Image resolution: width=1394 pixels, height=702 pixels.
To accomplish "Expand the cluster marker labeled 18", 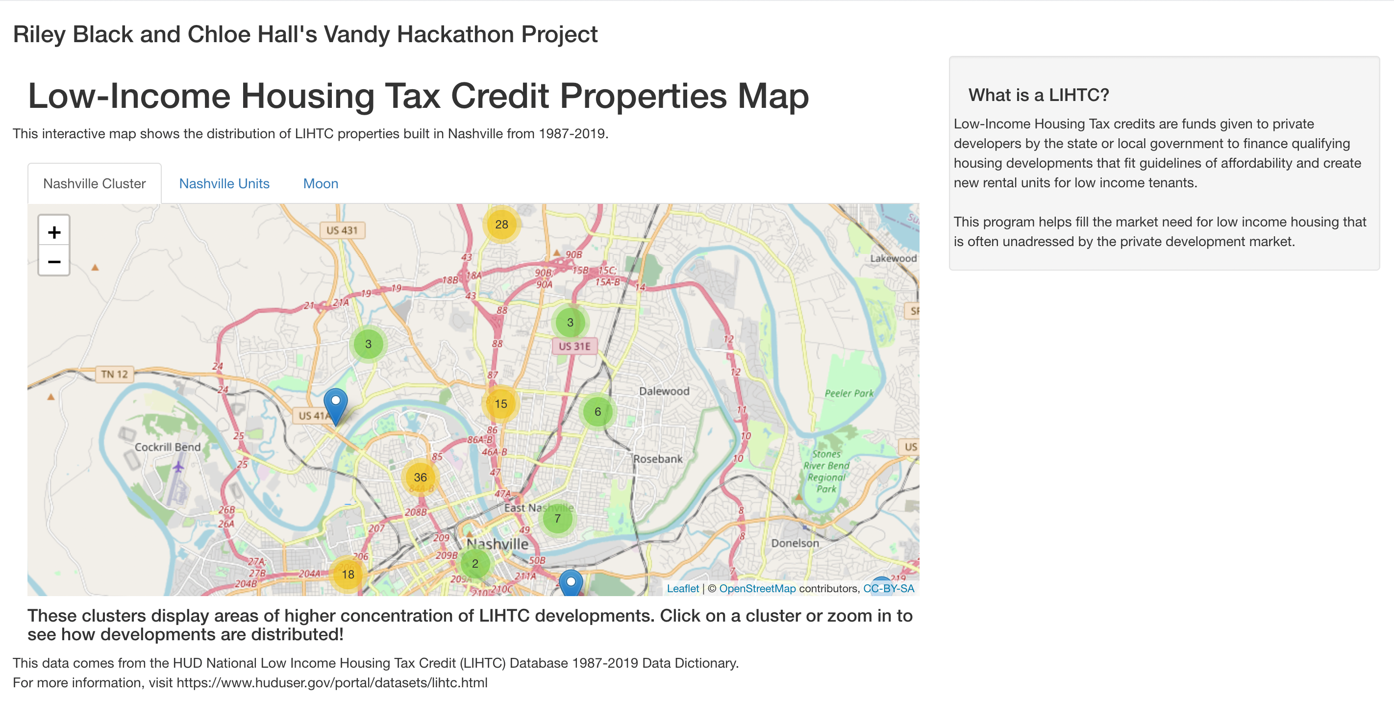I will [x=348, y=574].
